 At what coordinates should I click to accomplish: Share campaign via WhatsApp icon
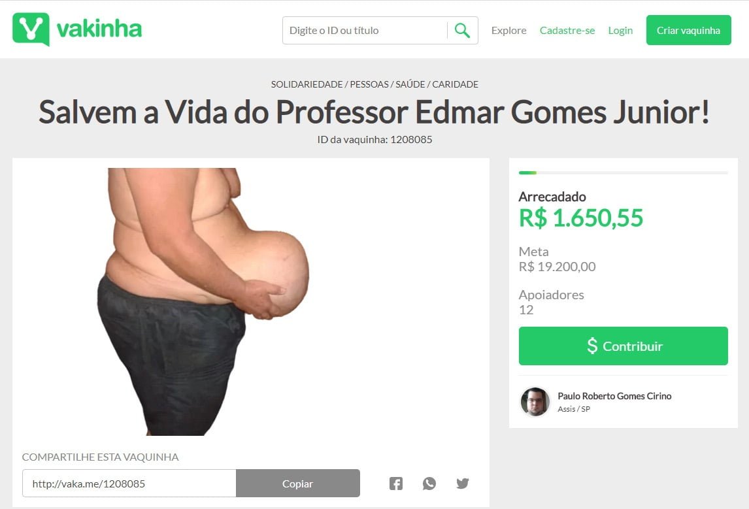429,484
